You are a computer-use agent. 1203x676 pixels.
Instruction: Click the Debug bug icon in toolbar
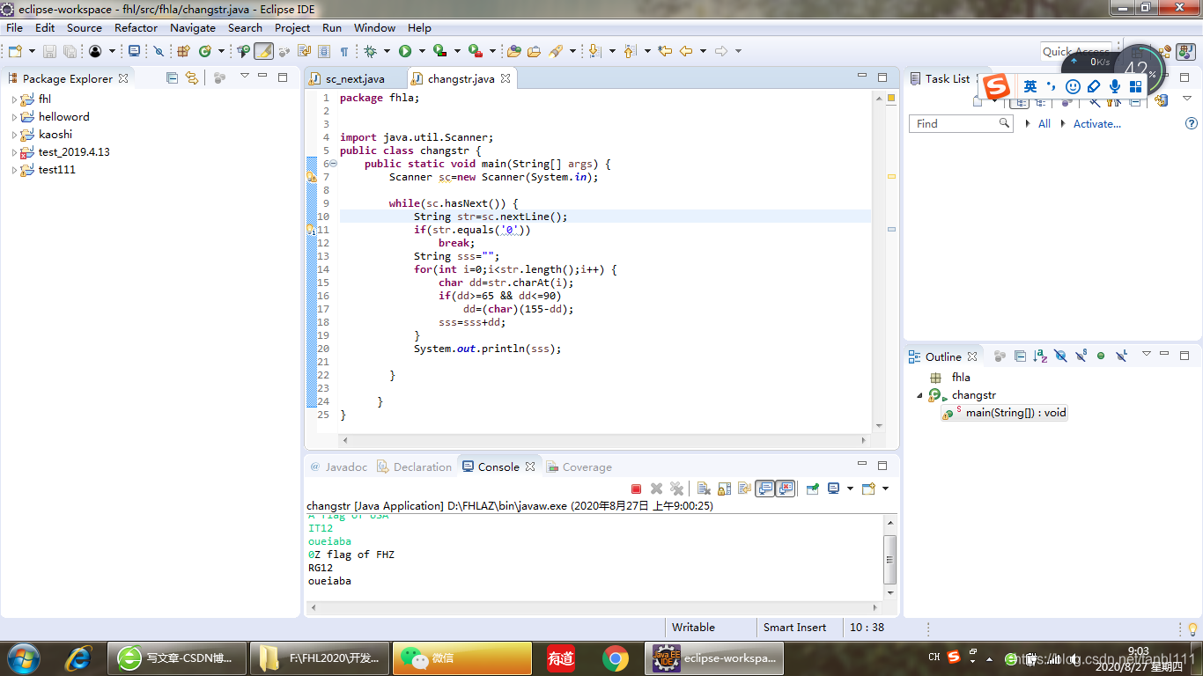point(370,51)
